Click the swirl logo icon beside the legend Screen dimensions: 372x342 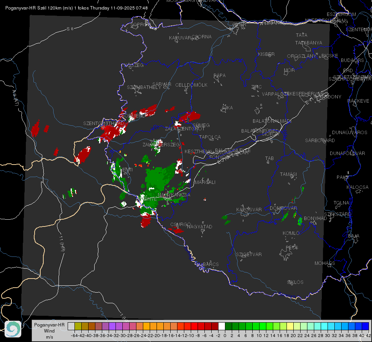tap(13, 329)
